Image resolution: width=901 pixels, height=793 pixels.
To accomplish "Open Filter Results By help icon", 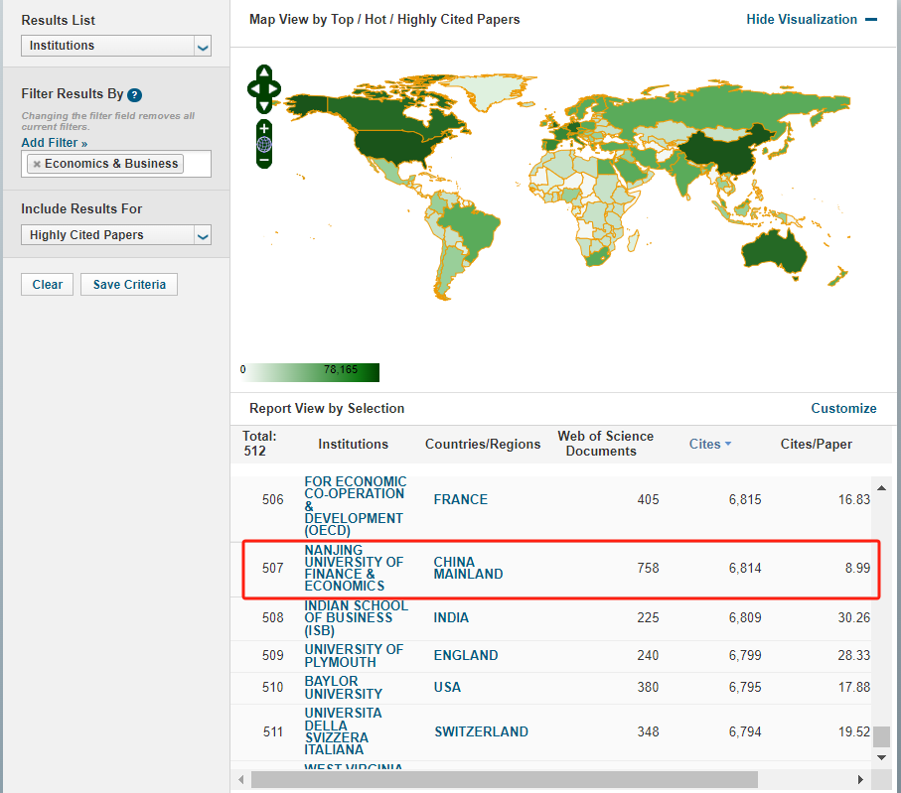I will pyautogui.click(x=135, y=95).
